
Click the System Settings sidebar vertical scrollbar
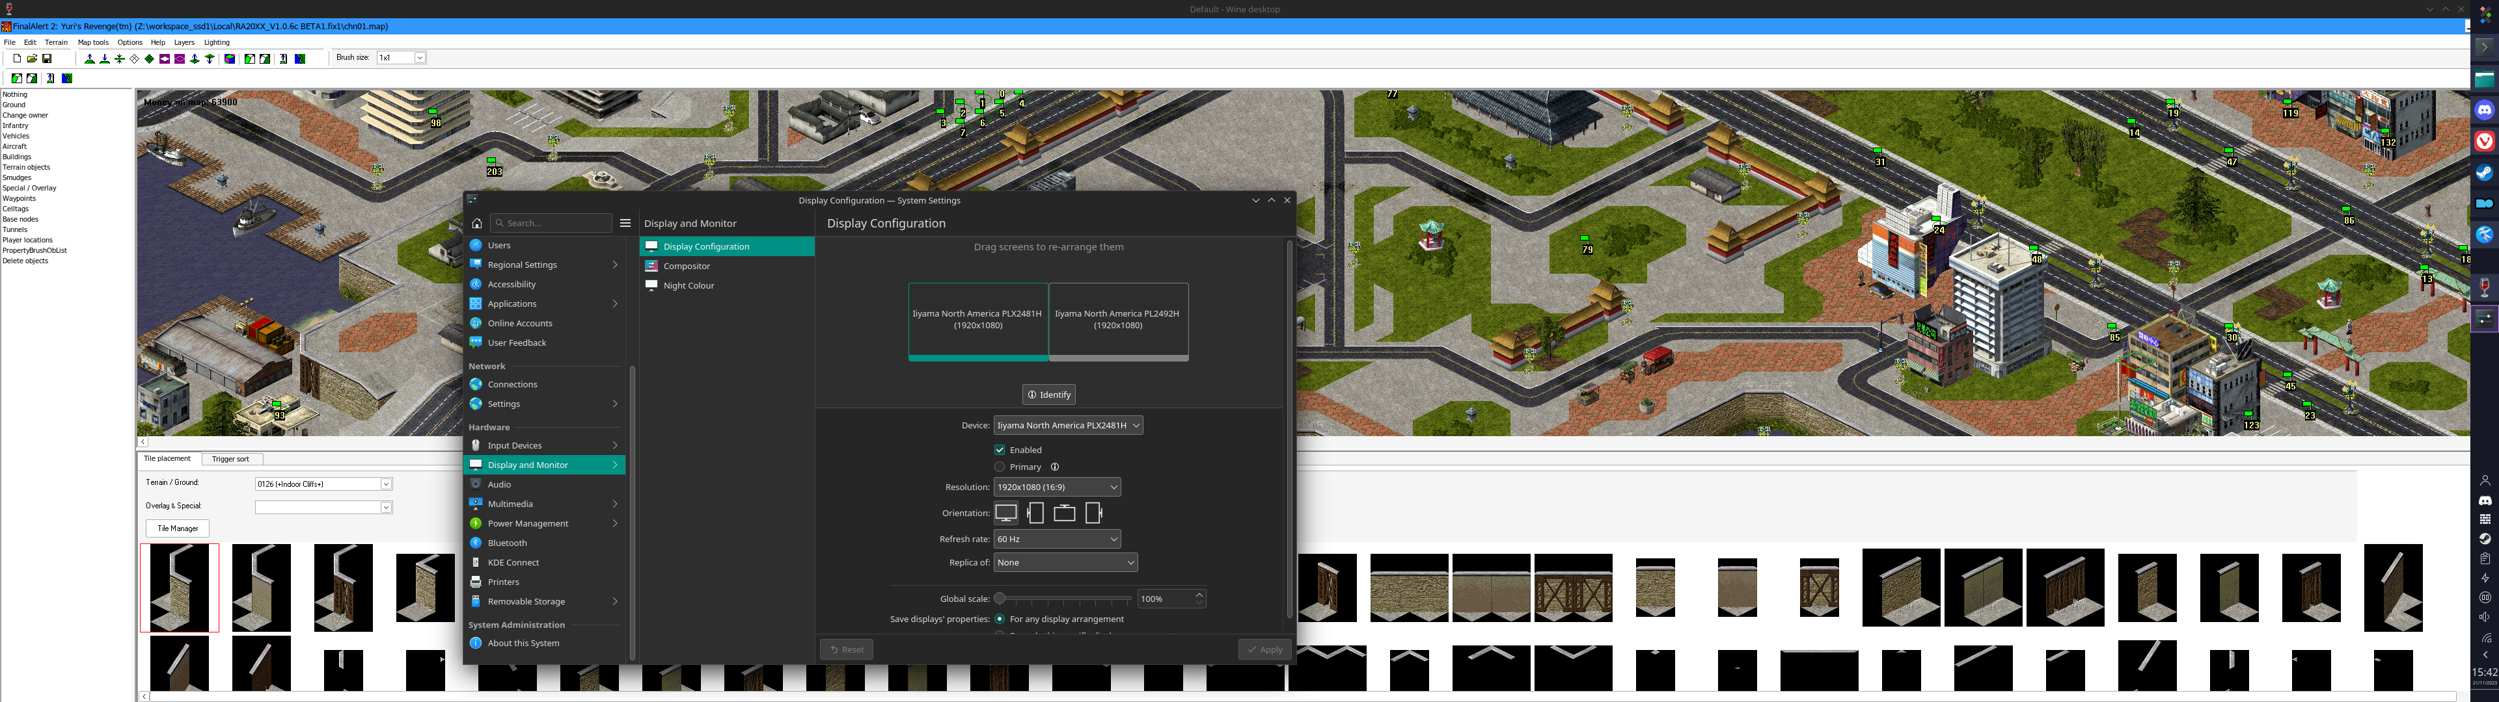(633, 513)
